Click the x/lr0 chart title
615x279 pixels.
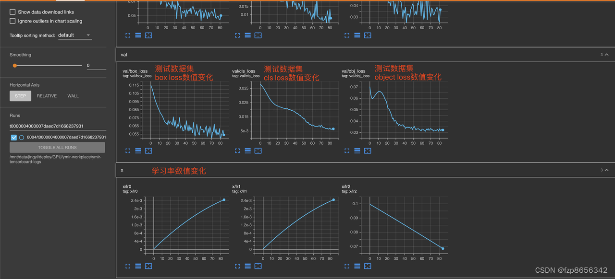coord(127,186)
